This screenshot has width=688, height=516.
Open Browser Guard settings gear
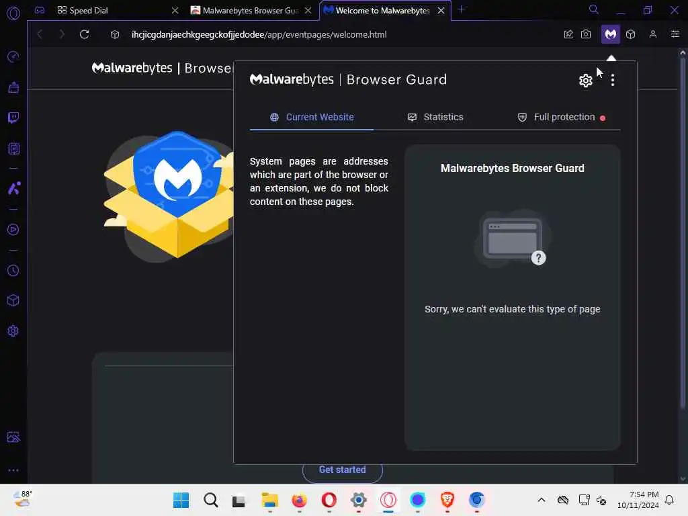[x=585, y=81]
